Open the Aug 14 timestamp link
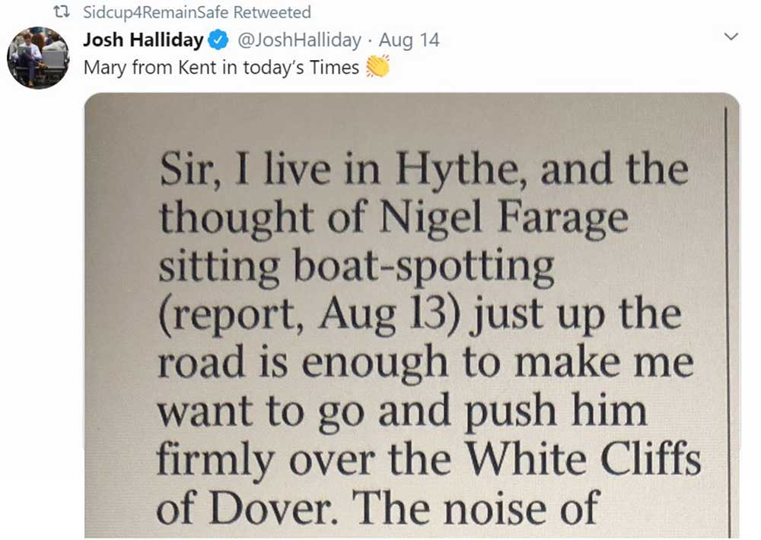The height and width of the screenshot is (540, 761). (x=409, y=40)
